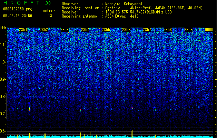This screenshot has height=138, width=217.
Task: Click the 'meteor' label
Action: click(49, 11)
